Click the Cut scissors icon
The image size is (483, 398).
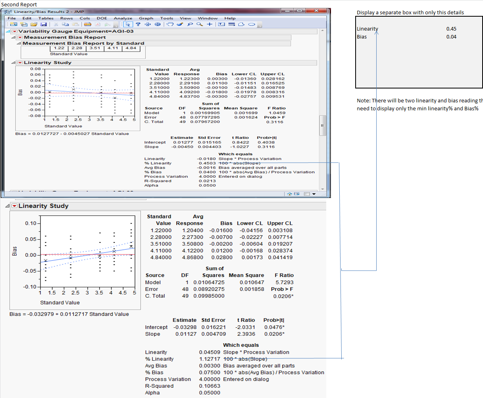point(56,24)
